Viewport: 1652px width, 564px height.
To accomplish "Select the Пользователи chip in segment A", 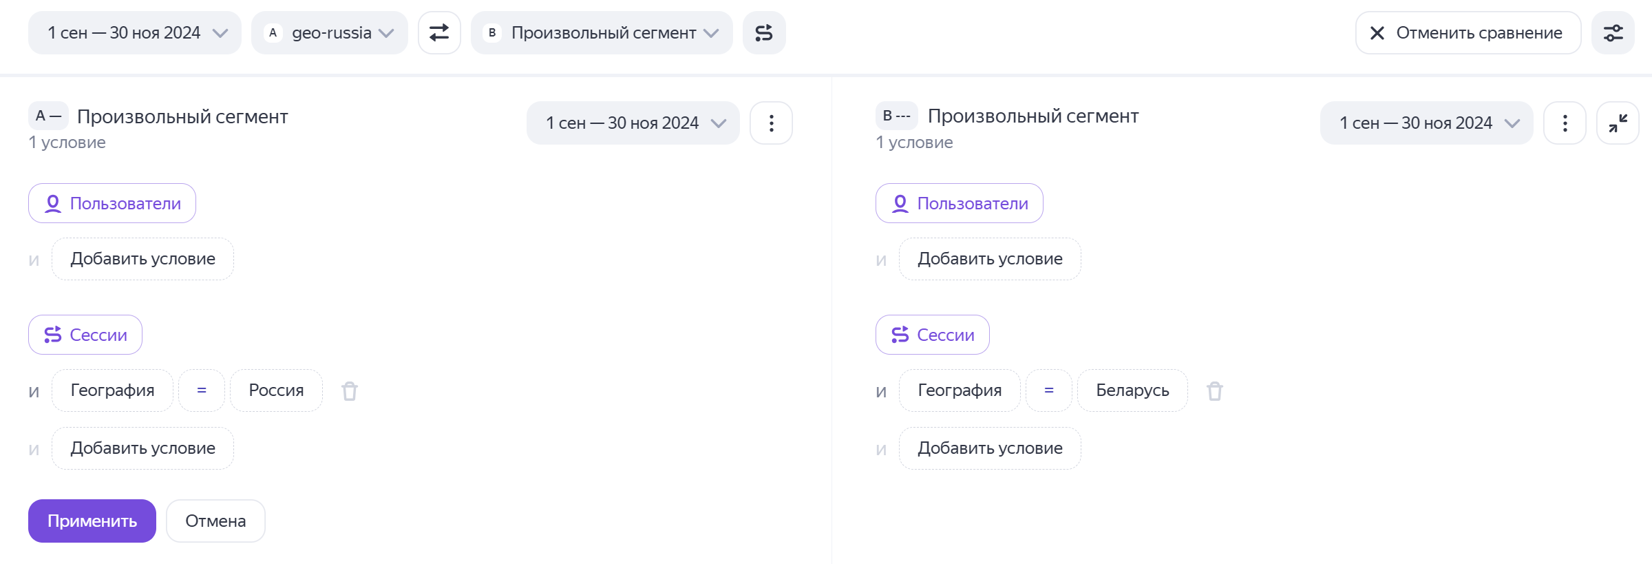I will tap(112, 203).
